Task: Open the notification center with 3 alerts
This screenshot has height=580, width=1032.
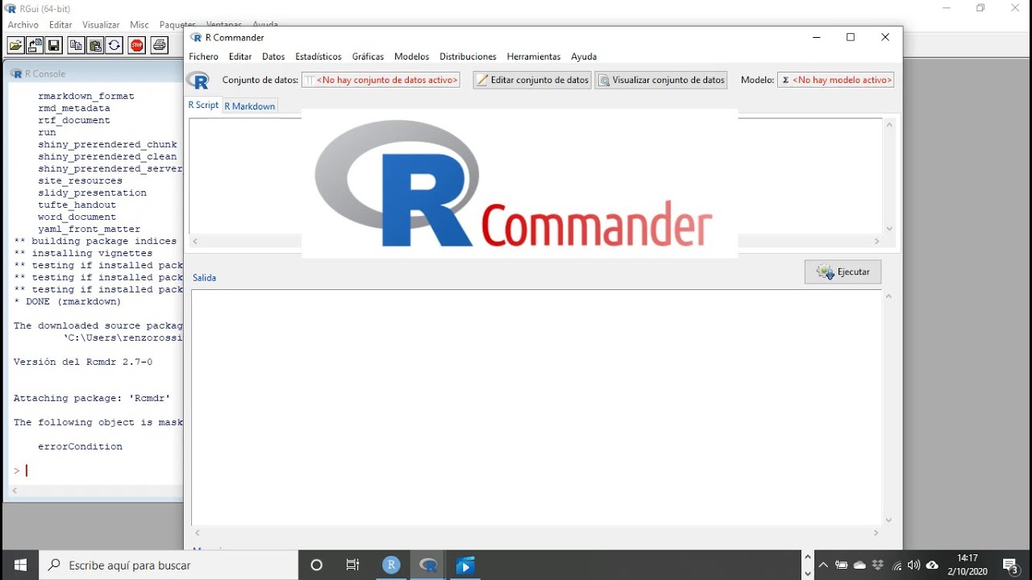Action: tap(1009, 565)
